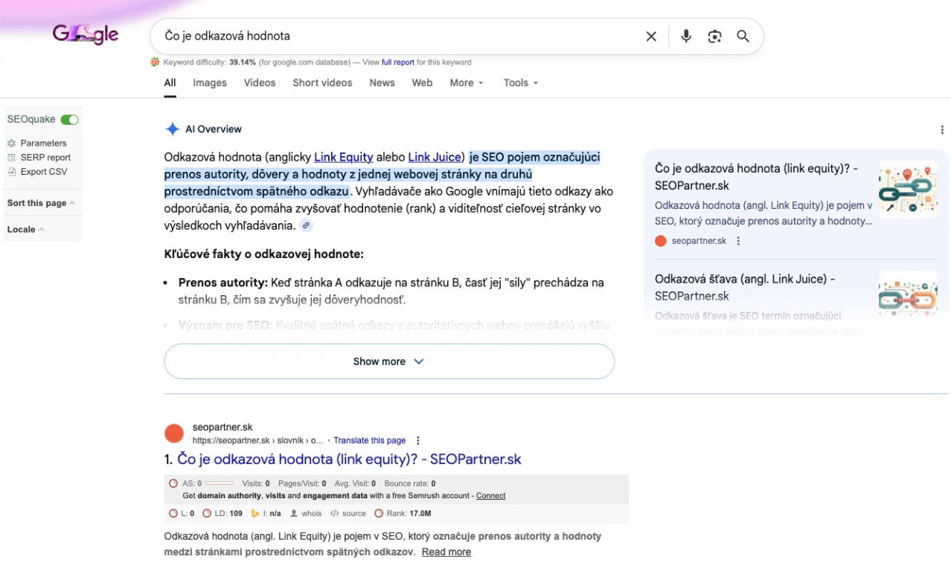Switch to the News tab
951x571 pixels.
click(x=382, y=83)
